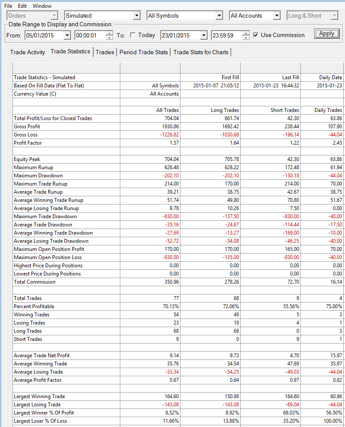This screenshot has width=345, height=427.
Task: Click the Gross Profit value 1930.86
Action: tap(171, 127)
